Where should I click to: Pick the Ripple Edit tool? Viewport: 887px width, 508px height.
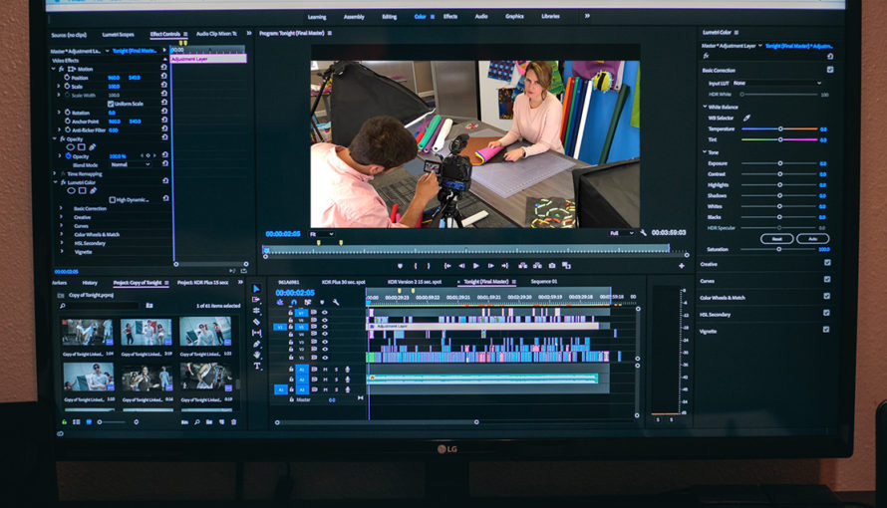256,311
